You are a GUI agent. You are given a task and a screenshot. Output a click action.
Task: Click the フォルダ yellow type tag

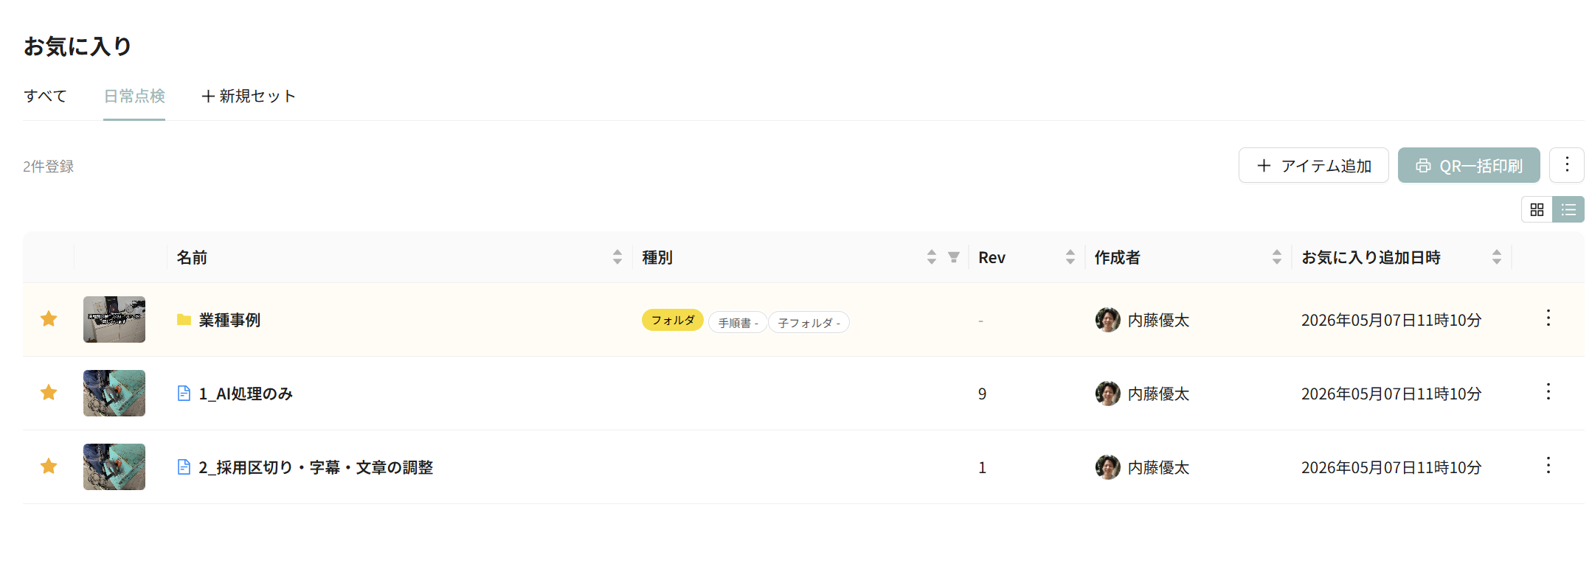click(x=673, y=320)
